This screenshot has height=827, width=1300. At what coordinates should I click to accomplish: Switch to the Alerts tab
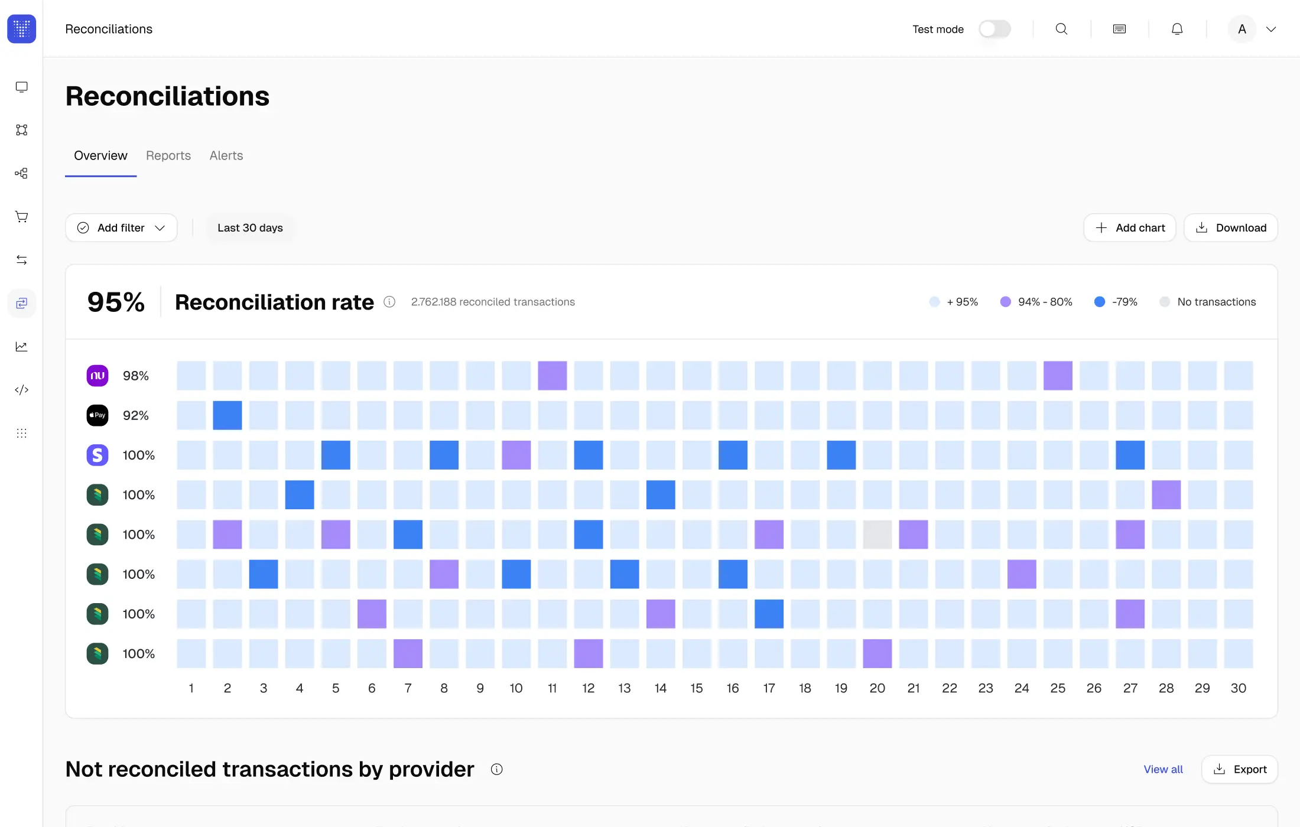pos(226,155)
